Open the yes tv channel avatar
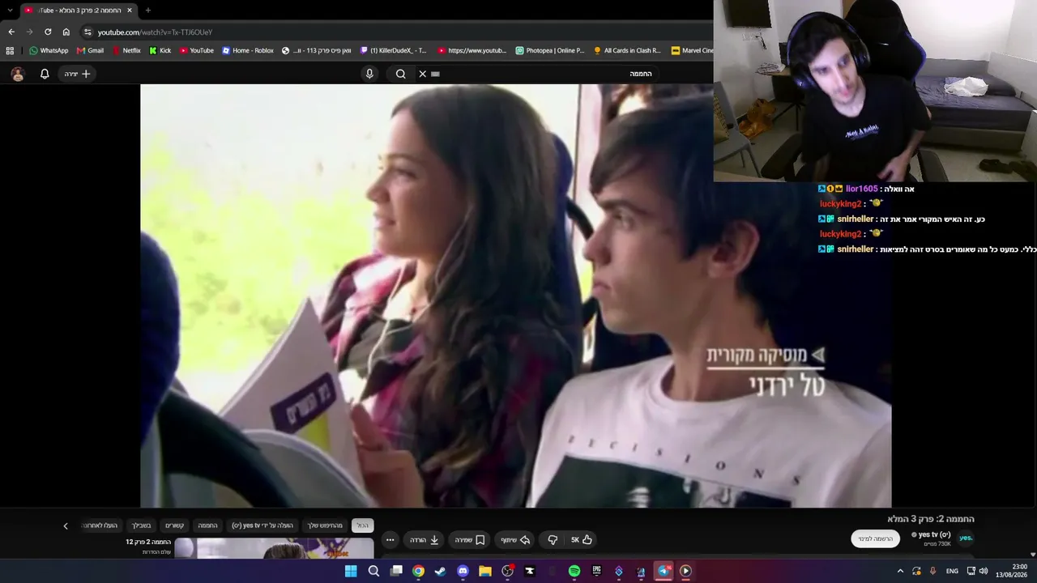The width and height of the screenshot is (1037, 583). click(x=966, y=538)
